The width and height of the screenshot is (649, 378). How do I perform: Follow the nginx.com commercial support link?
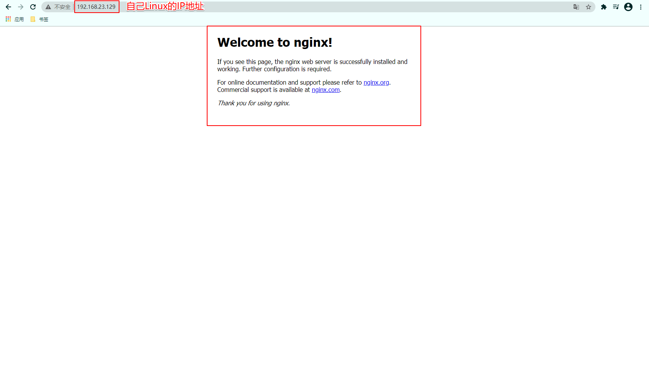pos(326,90)
